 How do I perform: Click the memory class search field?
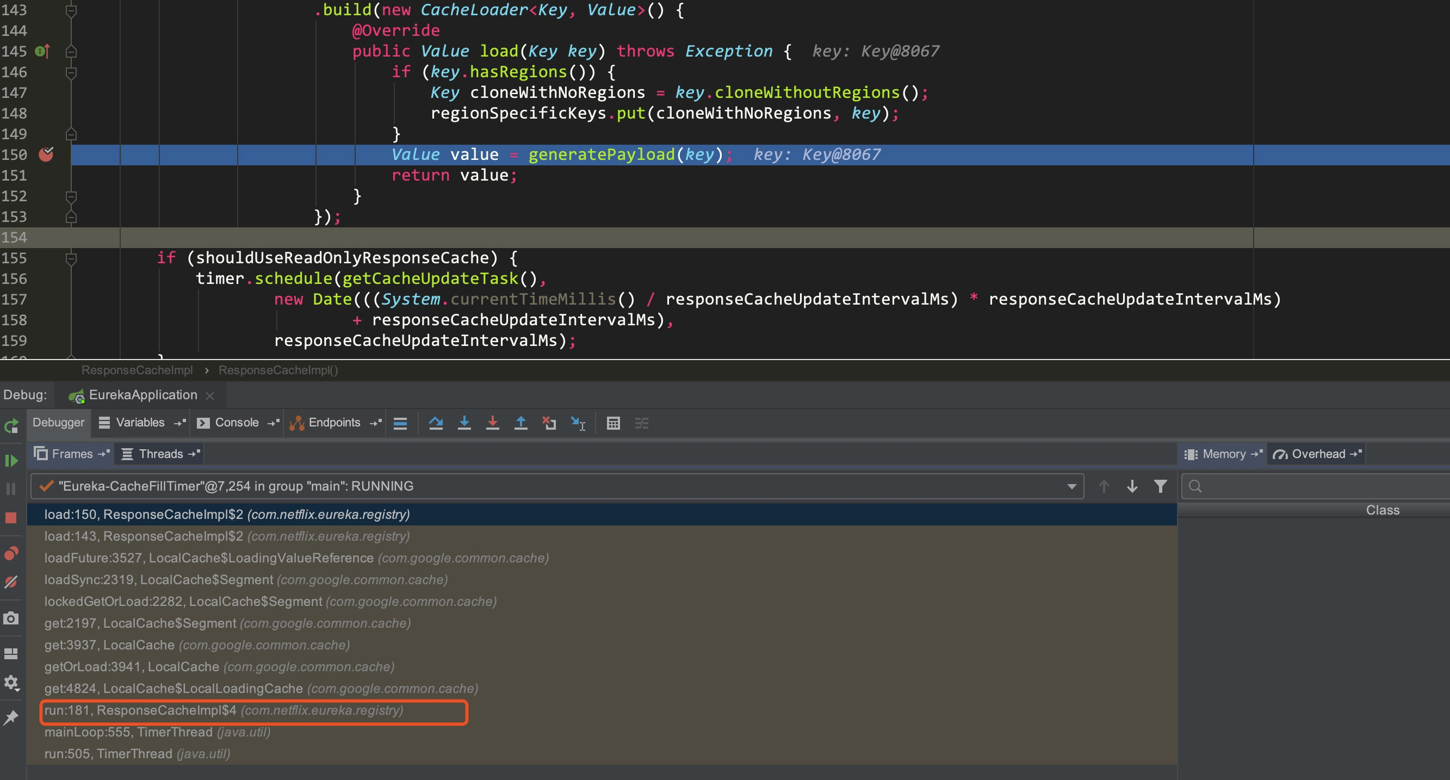coord(1317,486)
